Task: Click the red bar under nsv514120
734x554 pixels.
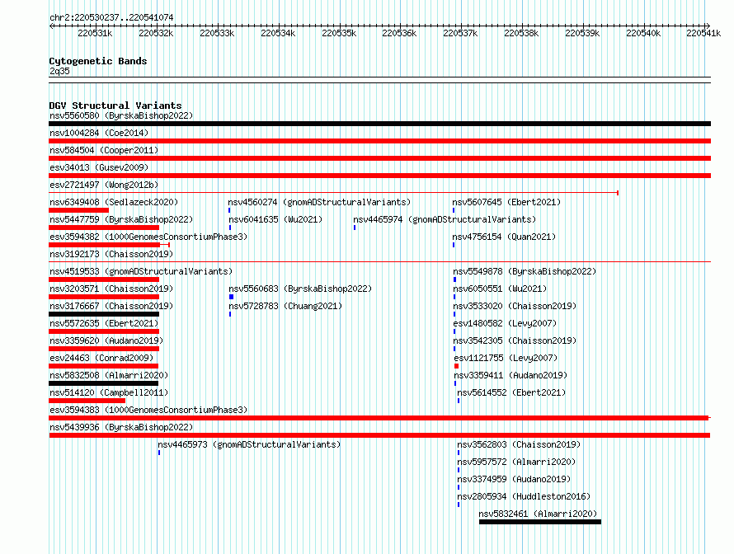Action: [x=87, y=401]
